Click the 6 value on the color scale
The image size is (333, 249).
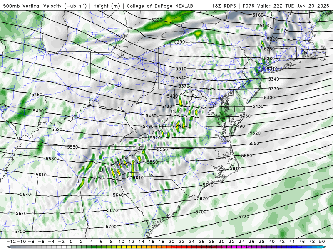click(101, 242)
